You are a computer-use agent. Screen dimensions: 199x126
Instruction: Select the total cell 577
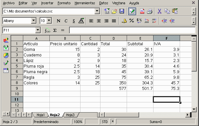114,89
